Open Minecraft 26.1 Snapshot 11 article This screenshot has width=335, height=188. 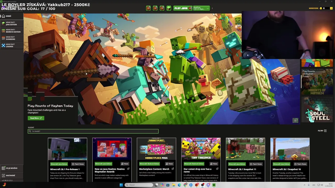point(242,169)
